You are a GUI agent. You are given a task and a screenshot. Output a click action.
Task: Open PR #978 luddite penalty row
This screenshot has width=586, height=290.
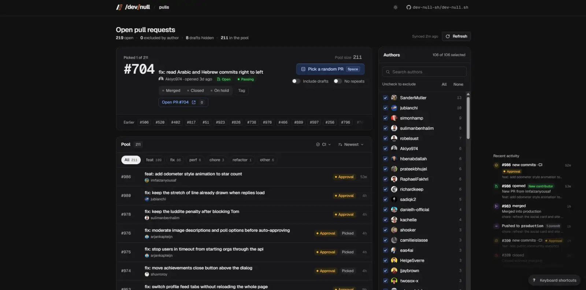click(x=244, y=214)
